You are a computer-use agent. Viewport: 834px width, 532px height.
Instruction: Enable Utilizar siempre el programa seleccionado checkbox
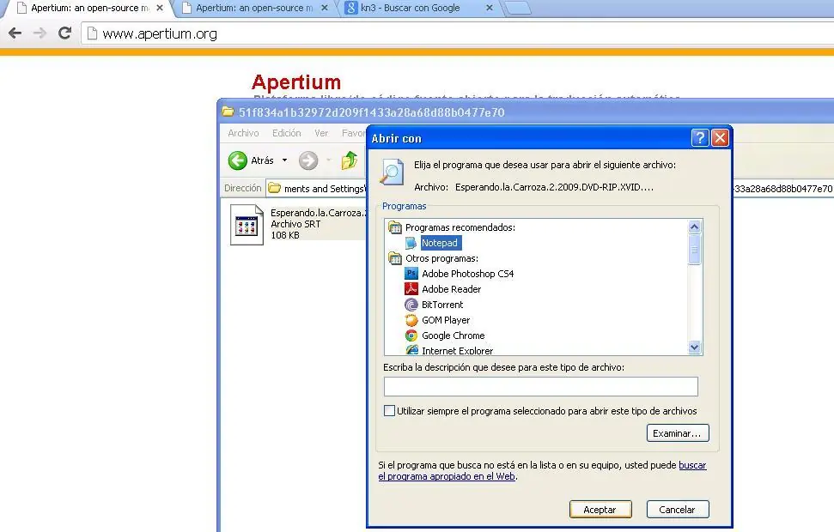(x=389, y=411)
